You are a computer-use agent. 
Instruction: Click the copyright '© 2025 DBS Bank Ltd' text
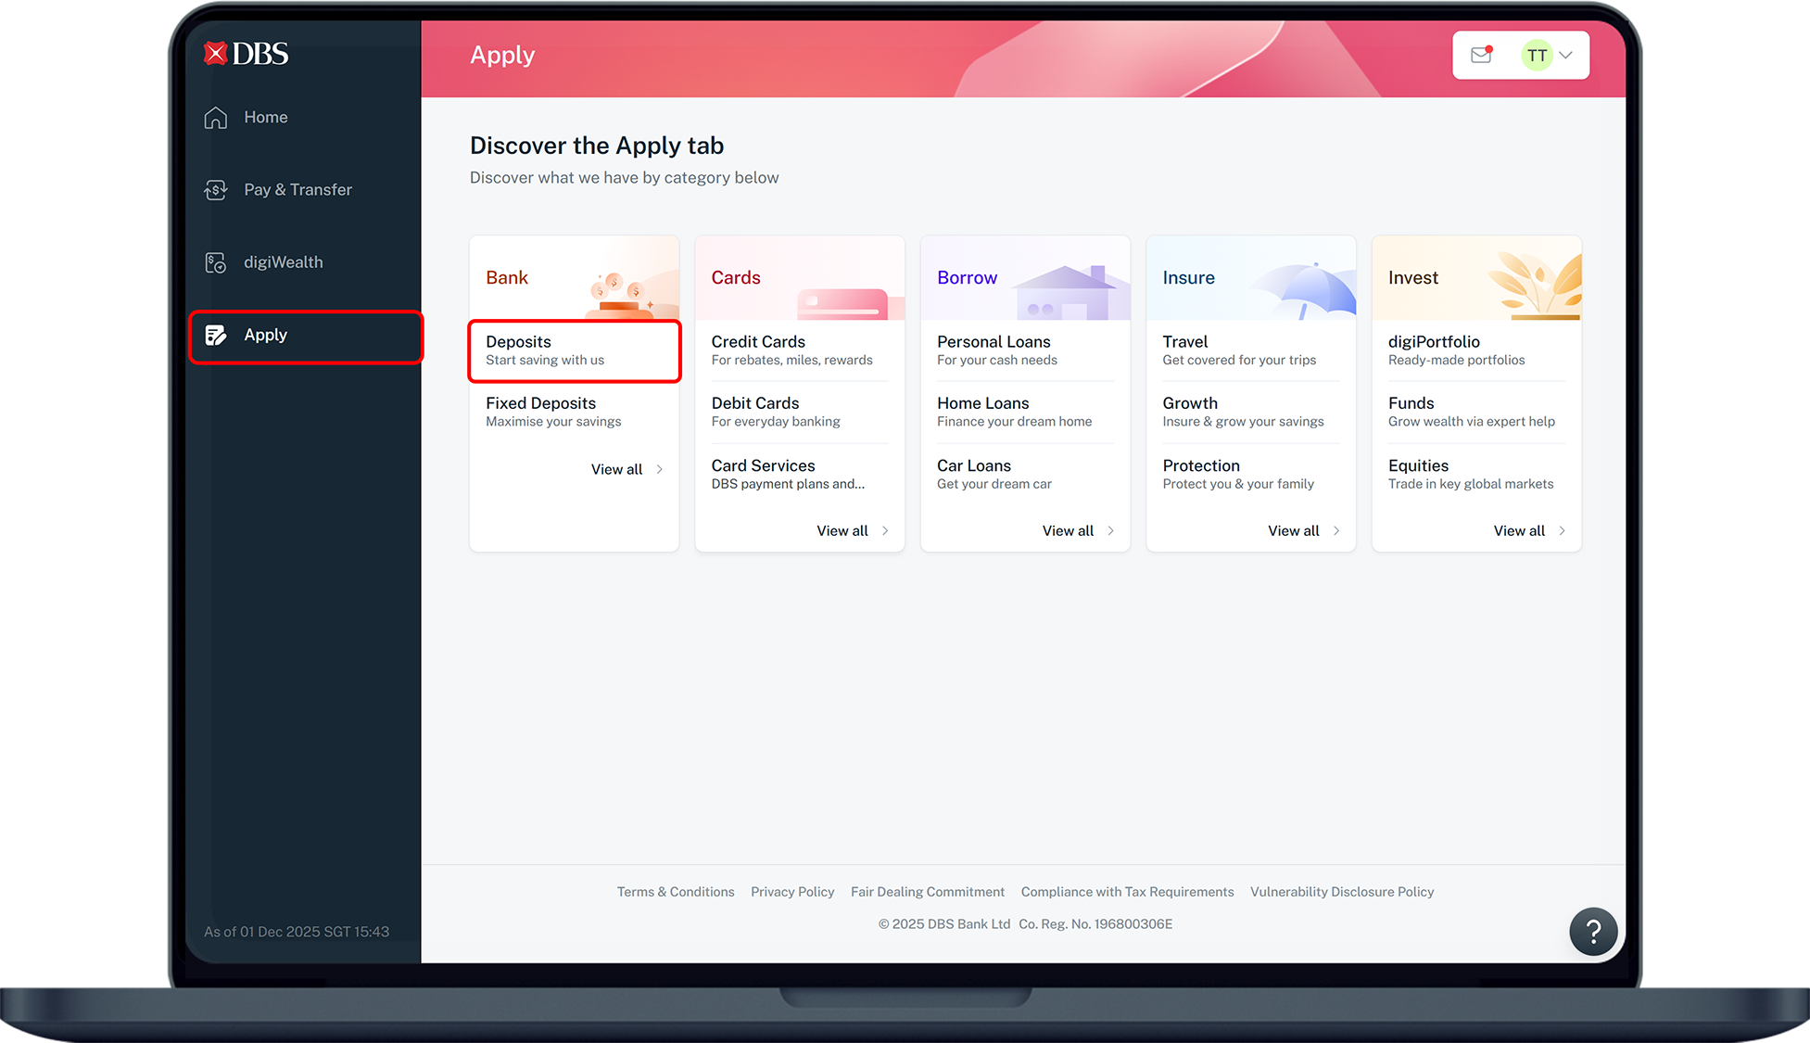tap(944, 924)
